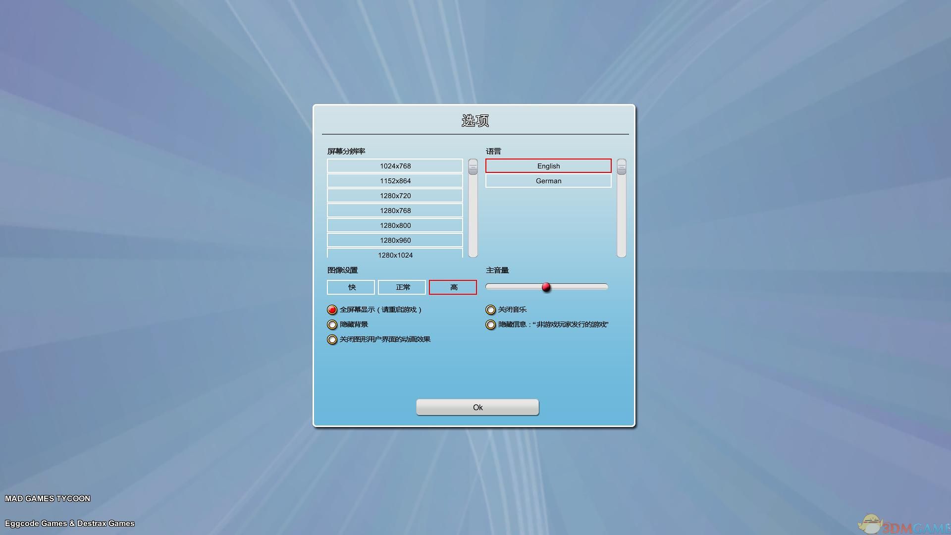Pick the 1280x1024 resolution entry
951x535 pixels.
click(395, 254)
